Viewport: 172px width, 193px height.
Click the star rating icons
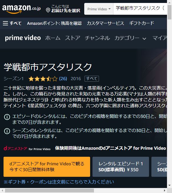43,79
